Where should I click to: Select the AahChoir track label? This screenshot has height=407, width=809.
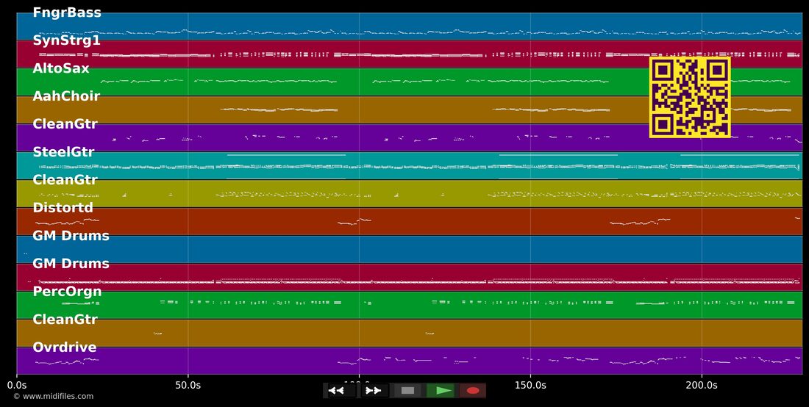tap(66, 96)
